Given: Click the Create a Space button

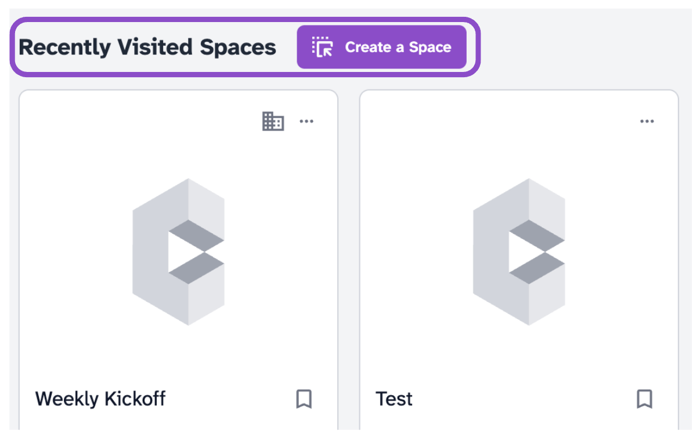Looking at the screenshot, I should pos(381,47).
